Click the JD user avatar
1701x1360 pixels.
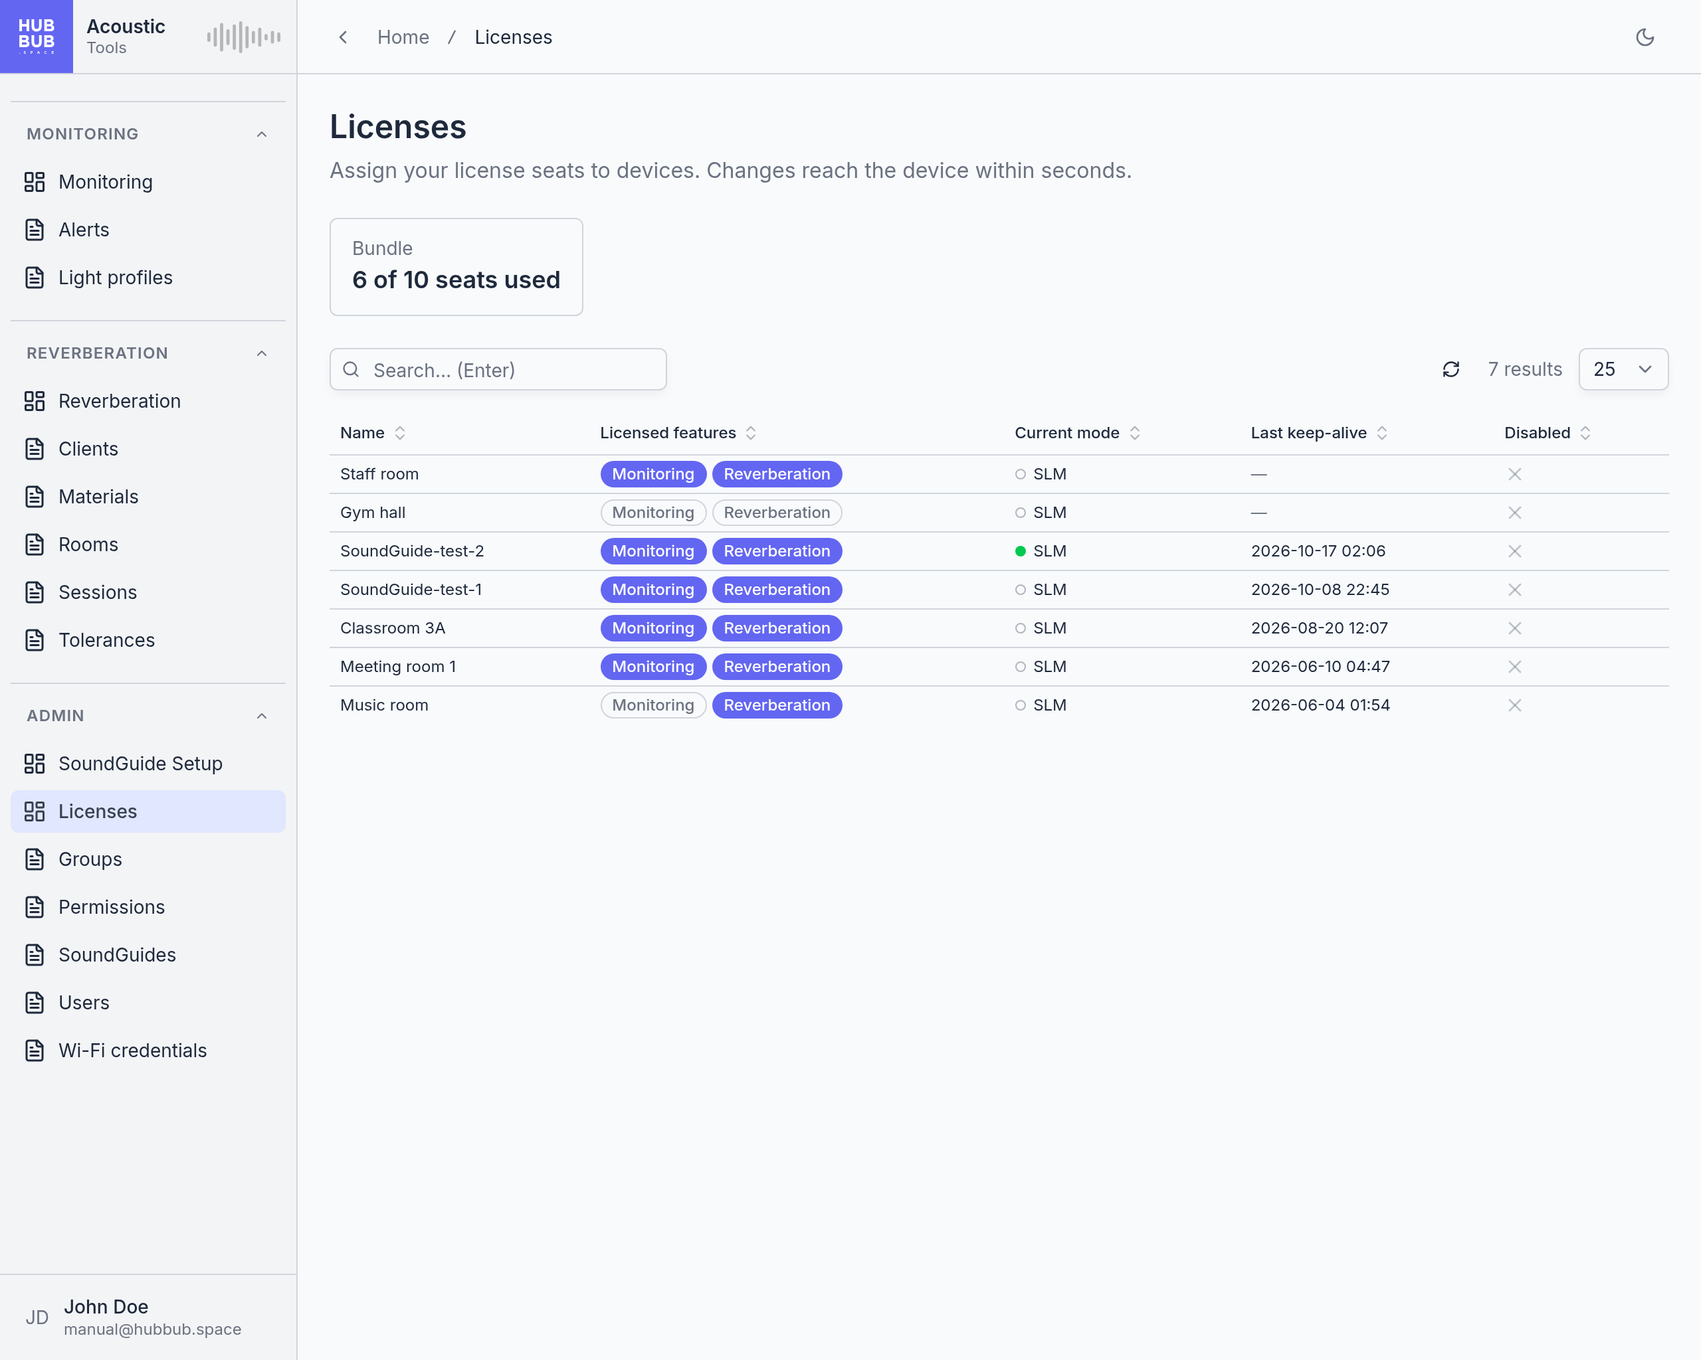(37, 1317)
